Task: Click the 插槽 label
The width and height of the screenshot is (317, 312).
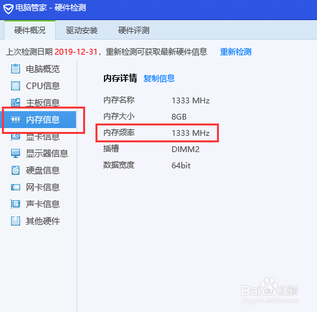Action: pos(111,149)
